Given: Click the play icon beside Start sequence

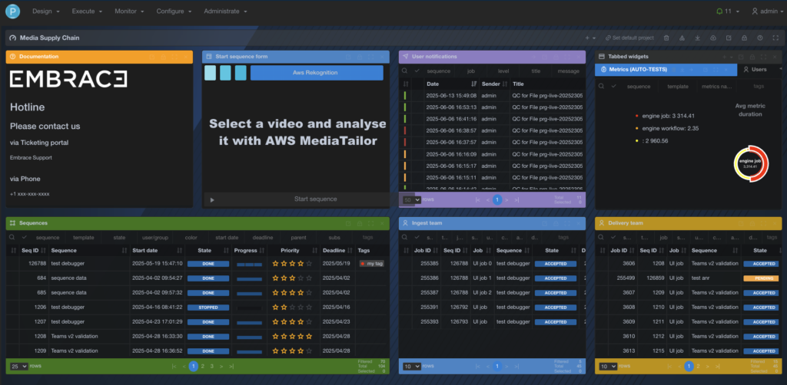Looking at the screenshot, I should (212, 199).
